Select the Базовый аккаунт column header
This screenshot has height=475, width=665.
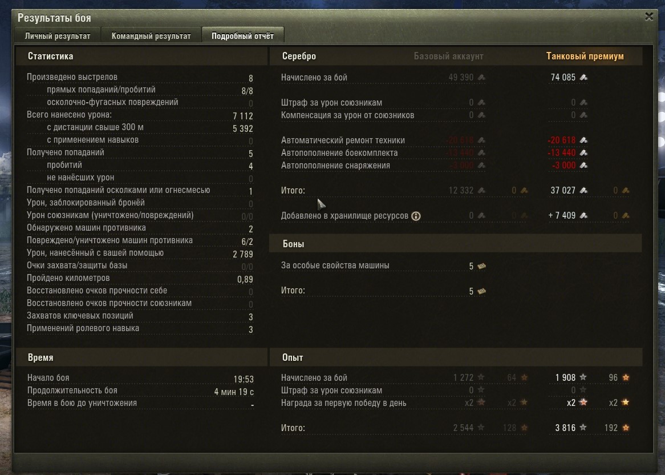tap(448, 56)
